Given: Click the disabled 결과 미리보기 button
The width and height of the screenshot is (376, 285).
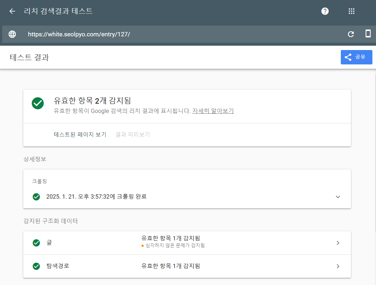Looking at the screenshot, I should click(133, 134).
